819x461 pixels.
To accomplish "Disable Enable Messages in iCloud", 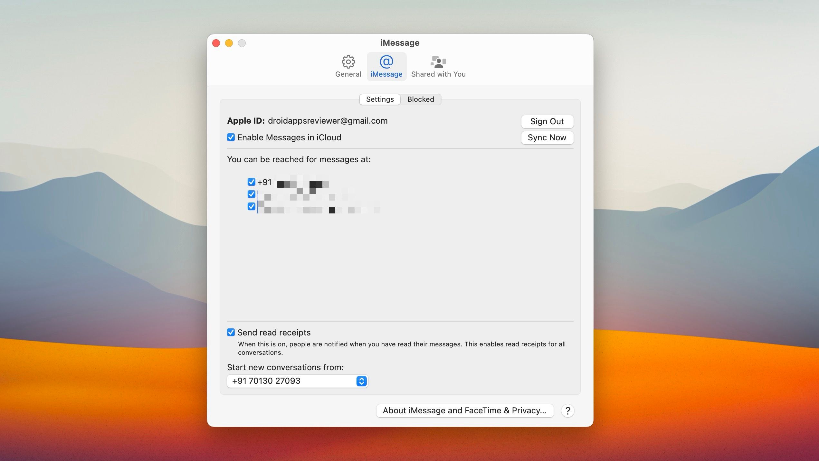I will point(231,137).
